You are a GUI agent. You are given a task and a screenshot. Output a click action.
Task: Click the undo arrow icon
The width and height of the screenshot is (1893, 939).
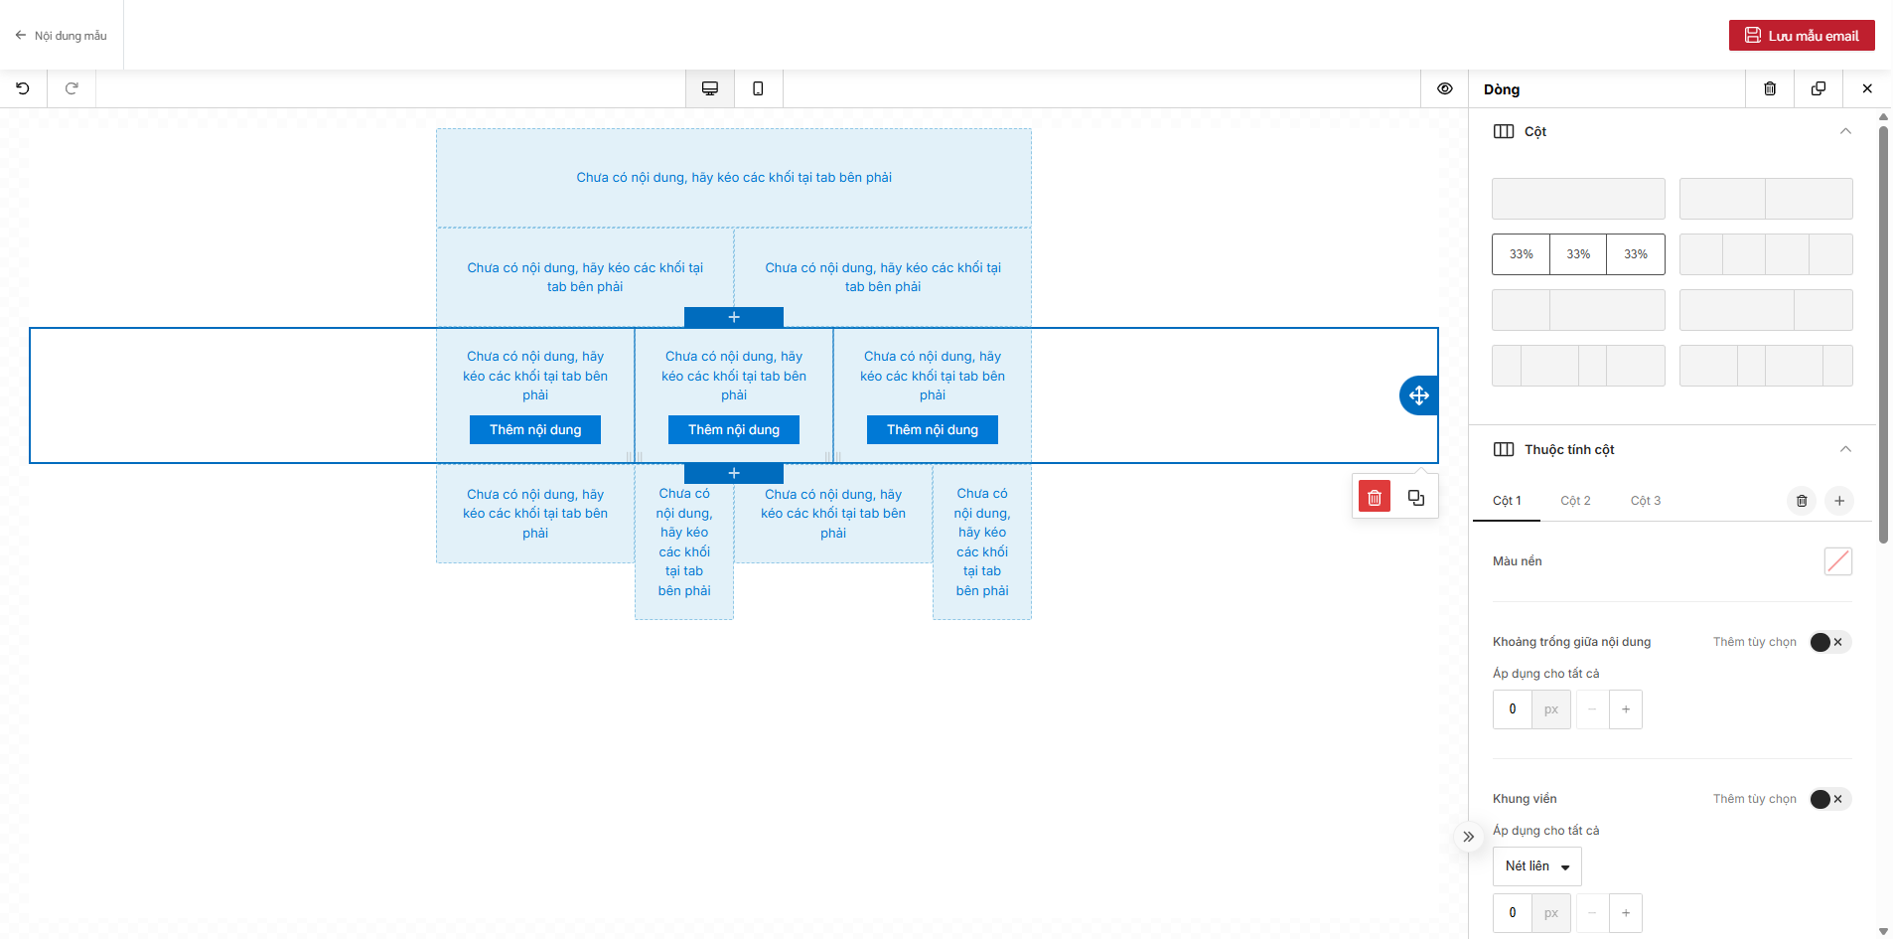pyautogui.click(x=23, y=88)
